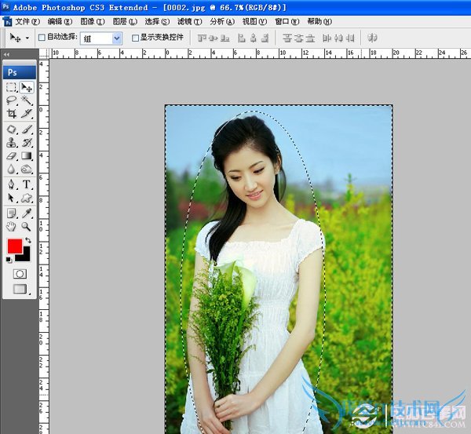Select the Clone Stamp tool

(12, 142)
